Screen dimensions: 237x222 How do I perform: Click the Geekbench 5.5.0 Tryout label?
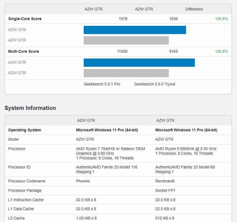coord(154,84)
